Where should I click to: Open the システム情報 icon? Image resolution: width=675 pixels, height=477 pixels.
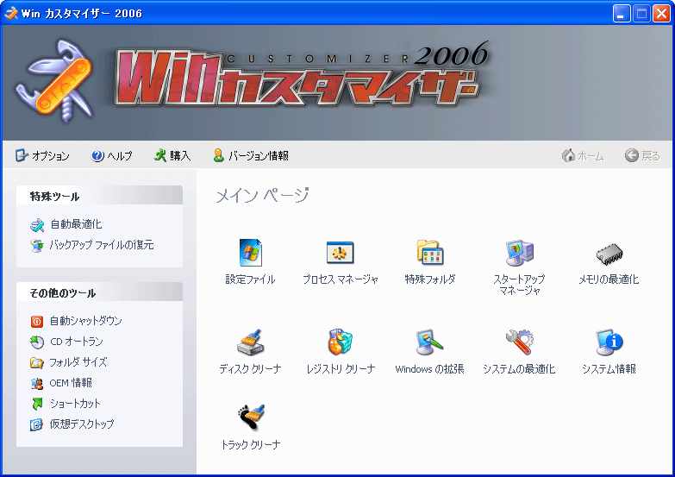(609, 342)
